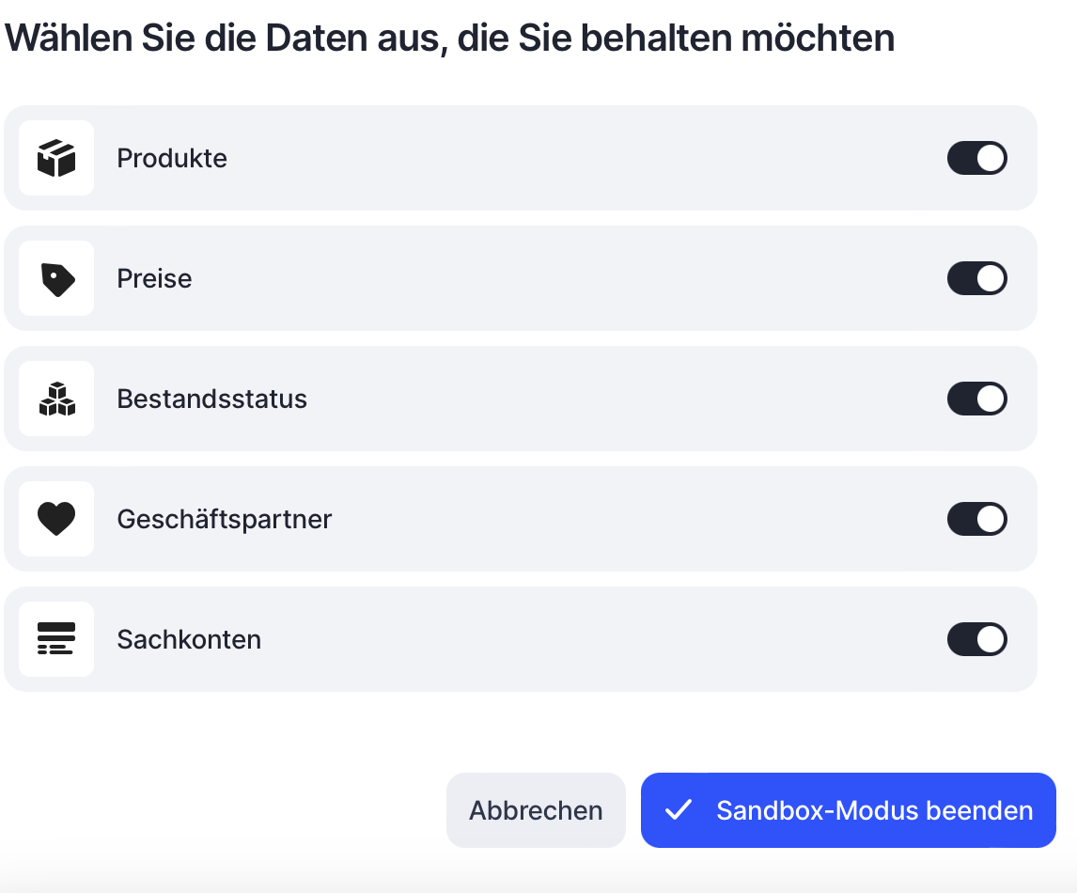The height and width of the screenshot is (893, 1077).
Task: Select the Produkte label text
Action: 172,158
